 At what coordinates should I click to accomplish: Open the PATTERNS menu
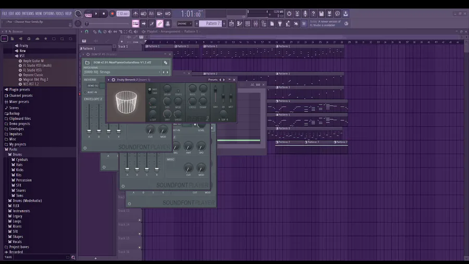(28, 14)
